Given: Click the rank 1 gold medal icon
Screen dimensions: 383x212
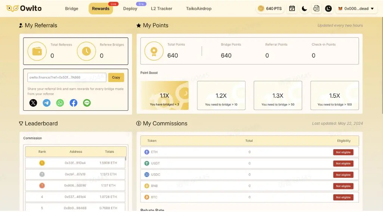Looking at the screenshot, I should [42, 163].
